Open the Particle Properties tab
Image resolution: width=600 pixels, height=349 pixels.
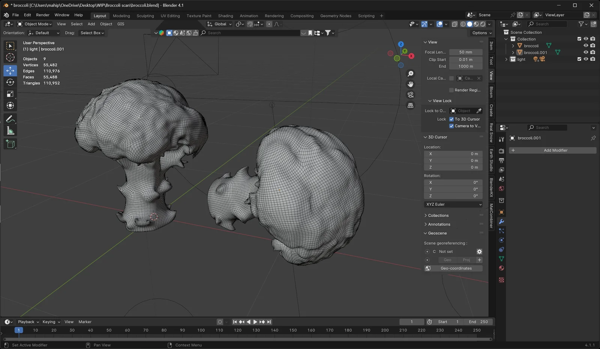[x=501, y=231]
